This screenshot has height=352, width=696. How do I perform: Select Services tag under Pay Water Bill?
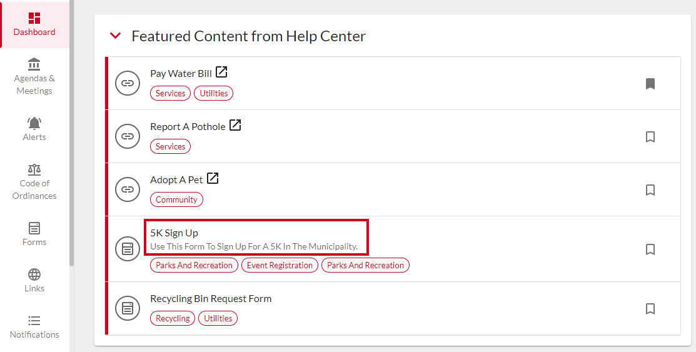click(x=171, y=93)
